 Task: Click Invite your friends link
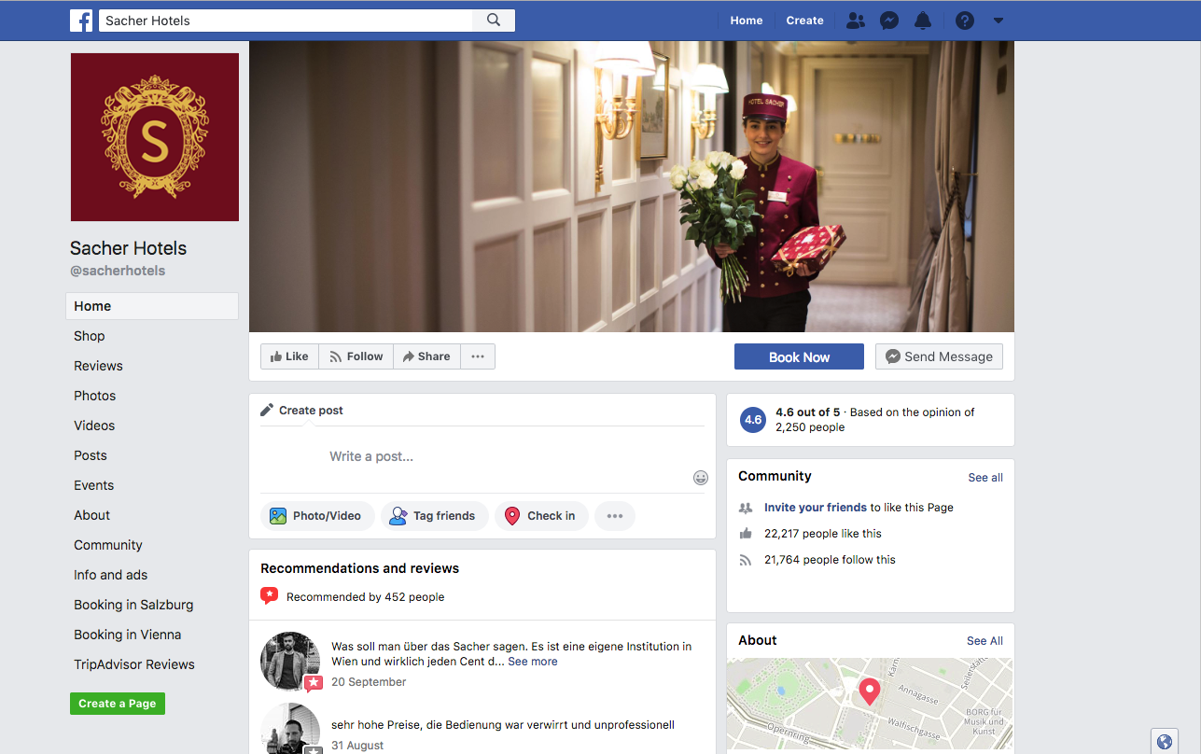(816, 508)
